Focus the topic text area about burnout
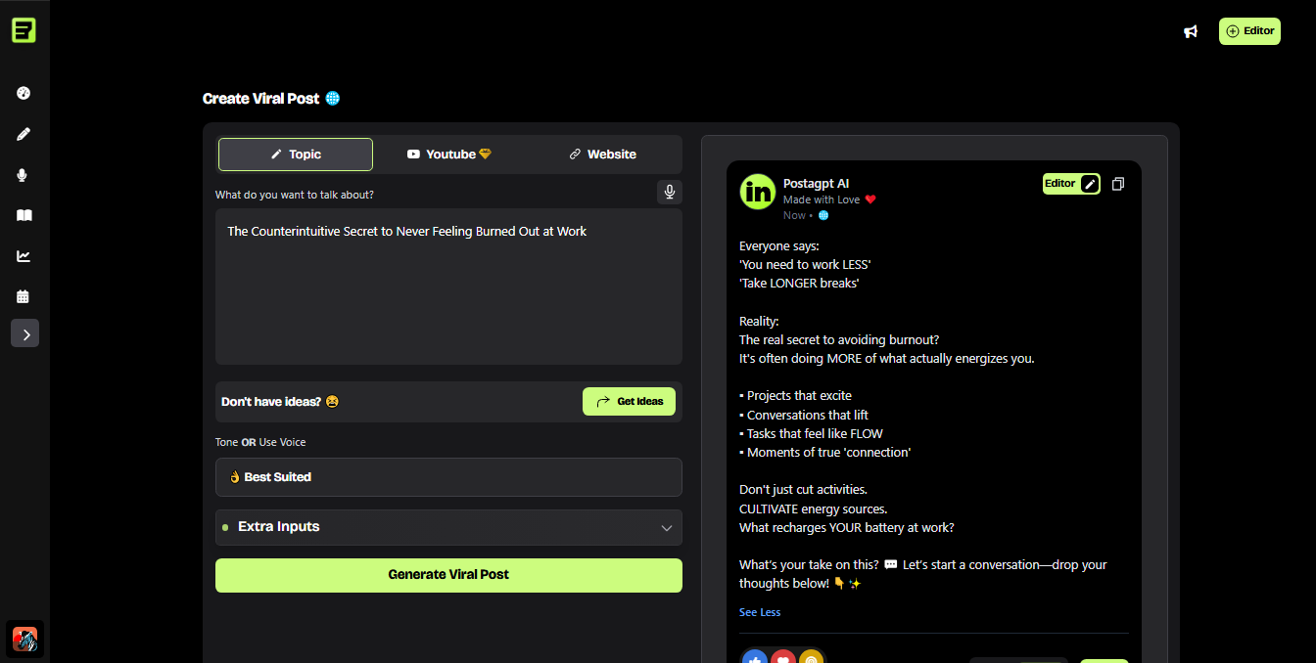 click(x=448, y=287)
